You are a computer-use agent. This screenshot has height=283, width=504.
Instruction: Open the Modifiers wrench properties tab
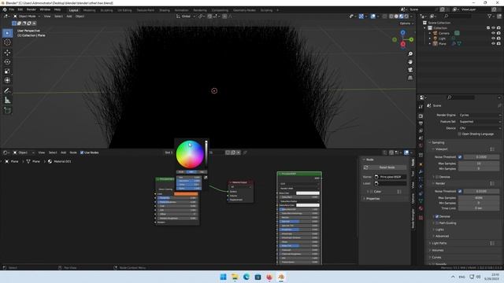421,172
